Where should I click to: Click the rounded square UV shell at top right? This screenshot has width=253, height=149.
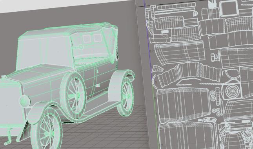click(229, 9)
